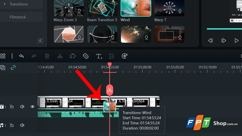The height and width of the screenshot is (136, 242).
Task: Download the overlapping rectangles transition
Action: [x=180, y=37]
